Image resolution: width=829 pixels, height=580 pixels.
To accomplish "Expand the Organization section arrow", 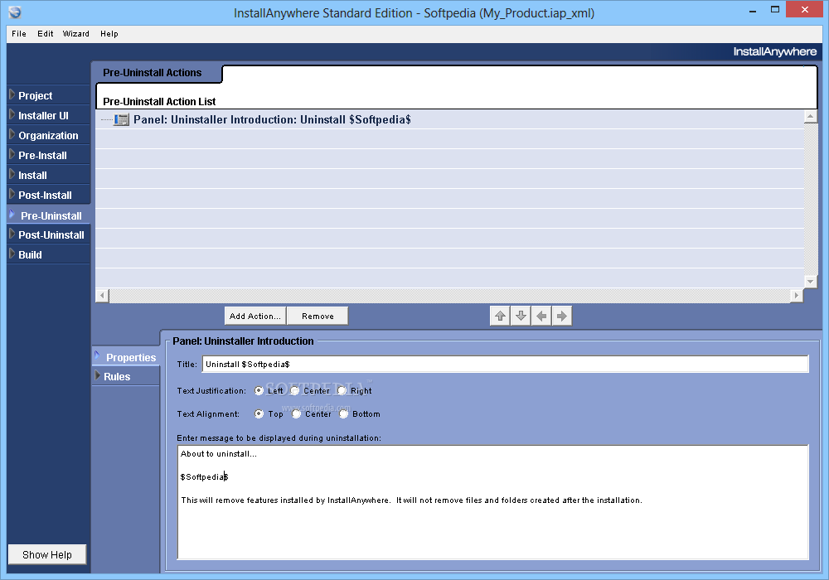I will pos(12,135).
